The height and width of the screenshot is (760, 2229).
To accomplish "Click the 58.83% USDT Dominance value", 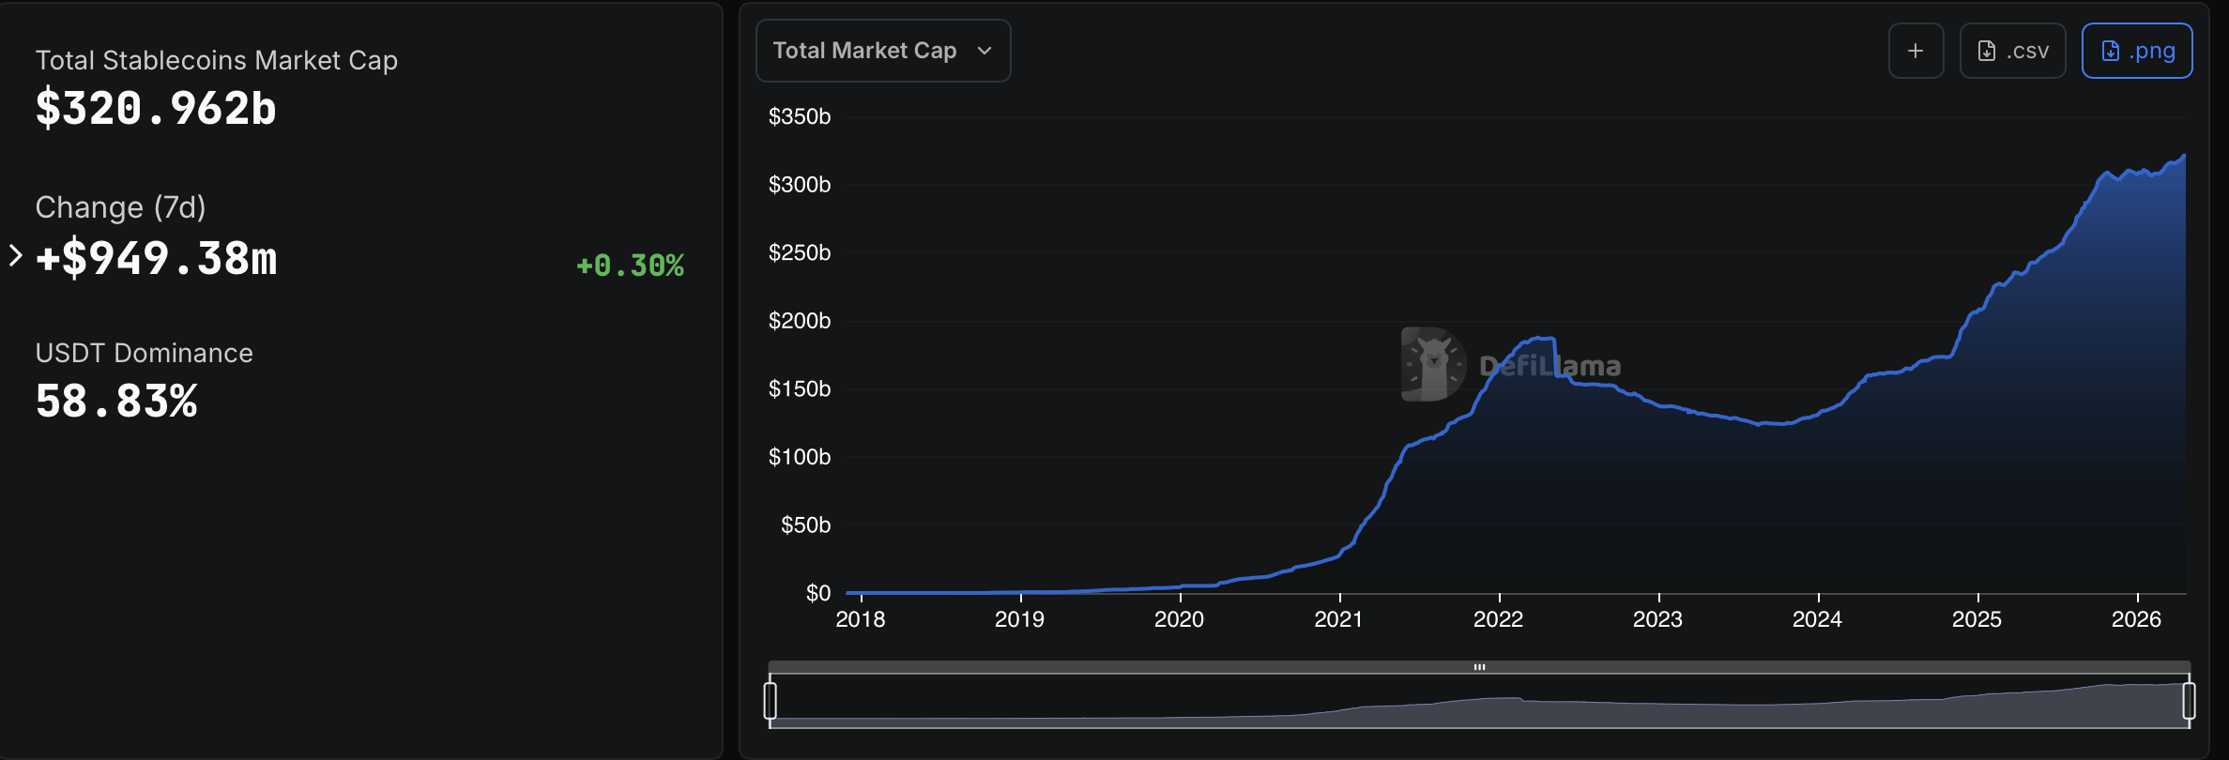I will (116, 402).
